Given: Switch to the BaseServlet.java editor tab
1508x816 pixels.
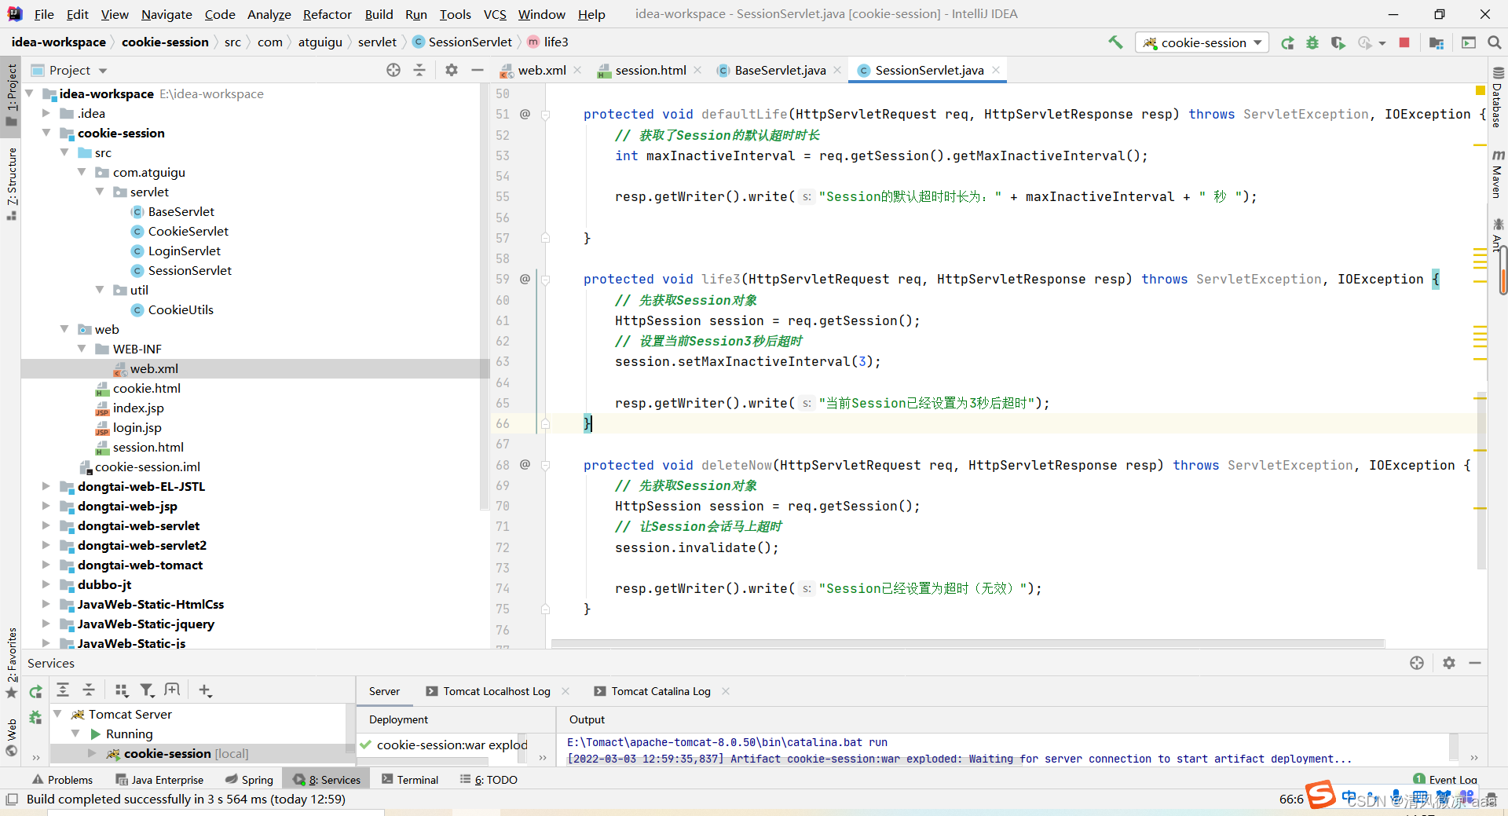Looking at the screenshot, I should tap(780, 70).
